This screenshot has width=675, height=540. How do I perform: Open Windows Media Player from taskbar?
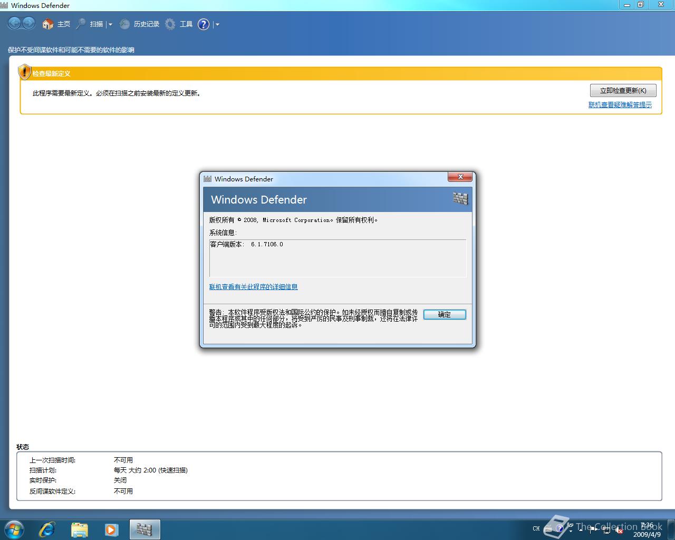click(111, 529)
